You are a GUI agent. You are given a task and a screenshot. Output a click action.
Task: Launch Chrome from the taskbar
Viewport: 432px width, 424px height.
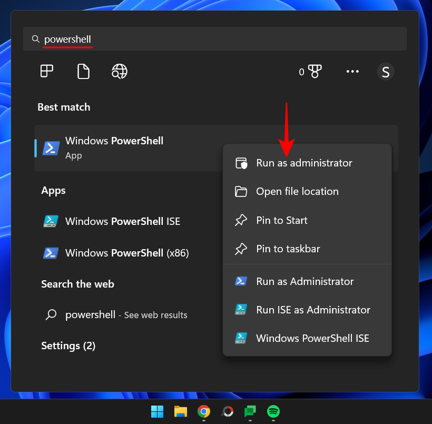pyautogui.click(x=204, y=411)
